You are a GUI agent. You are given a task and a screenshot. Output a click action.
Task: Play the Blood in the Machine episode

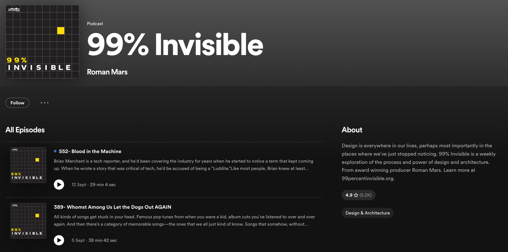pyautogui.click(x=59, y=185)
